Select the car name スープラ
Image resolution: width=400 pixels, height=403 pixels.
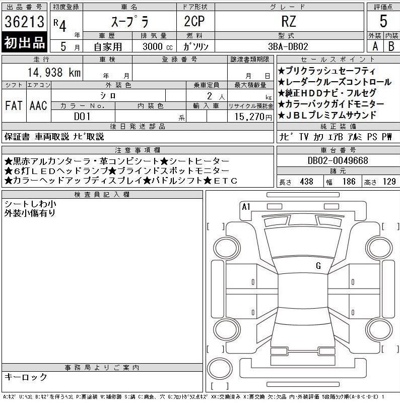[129, 21]
